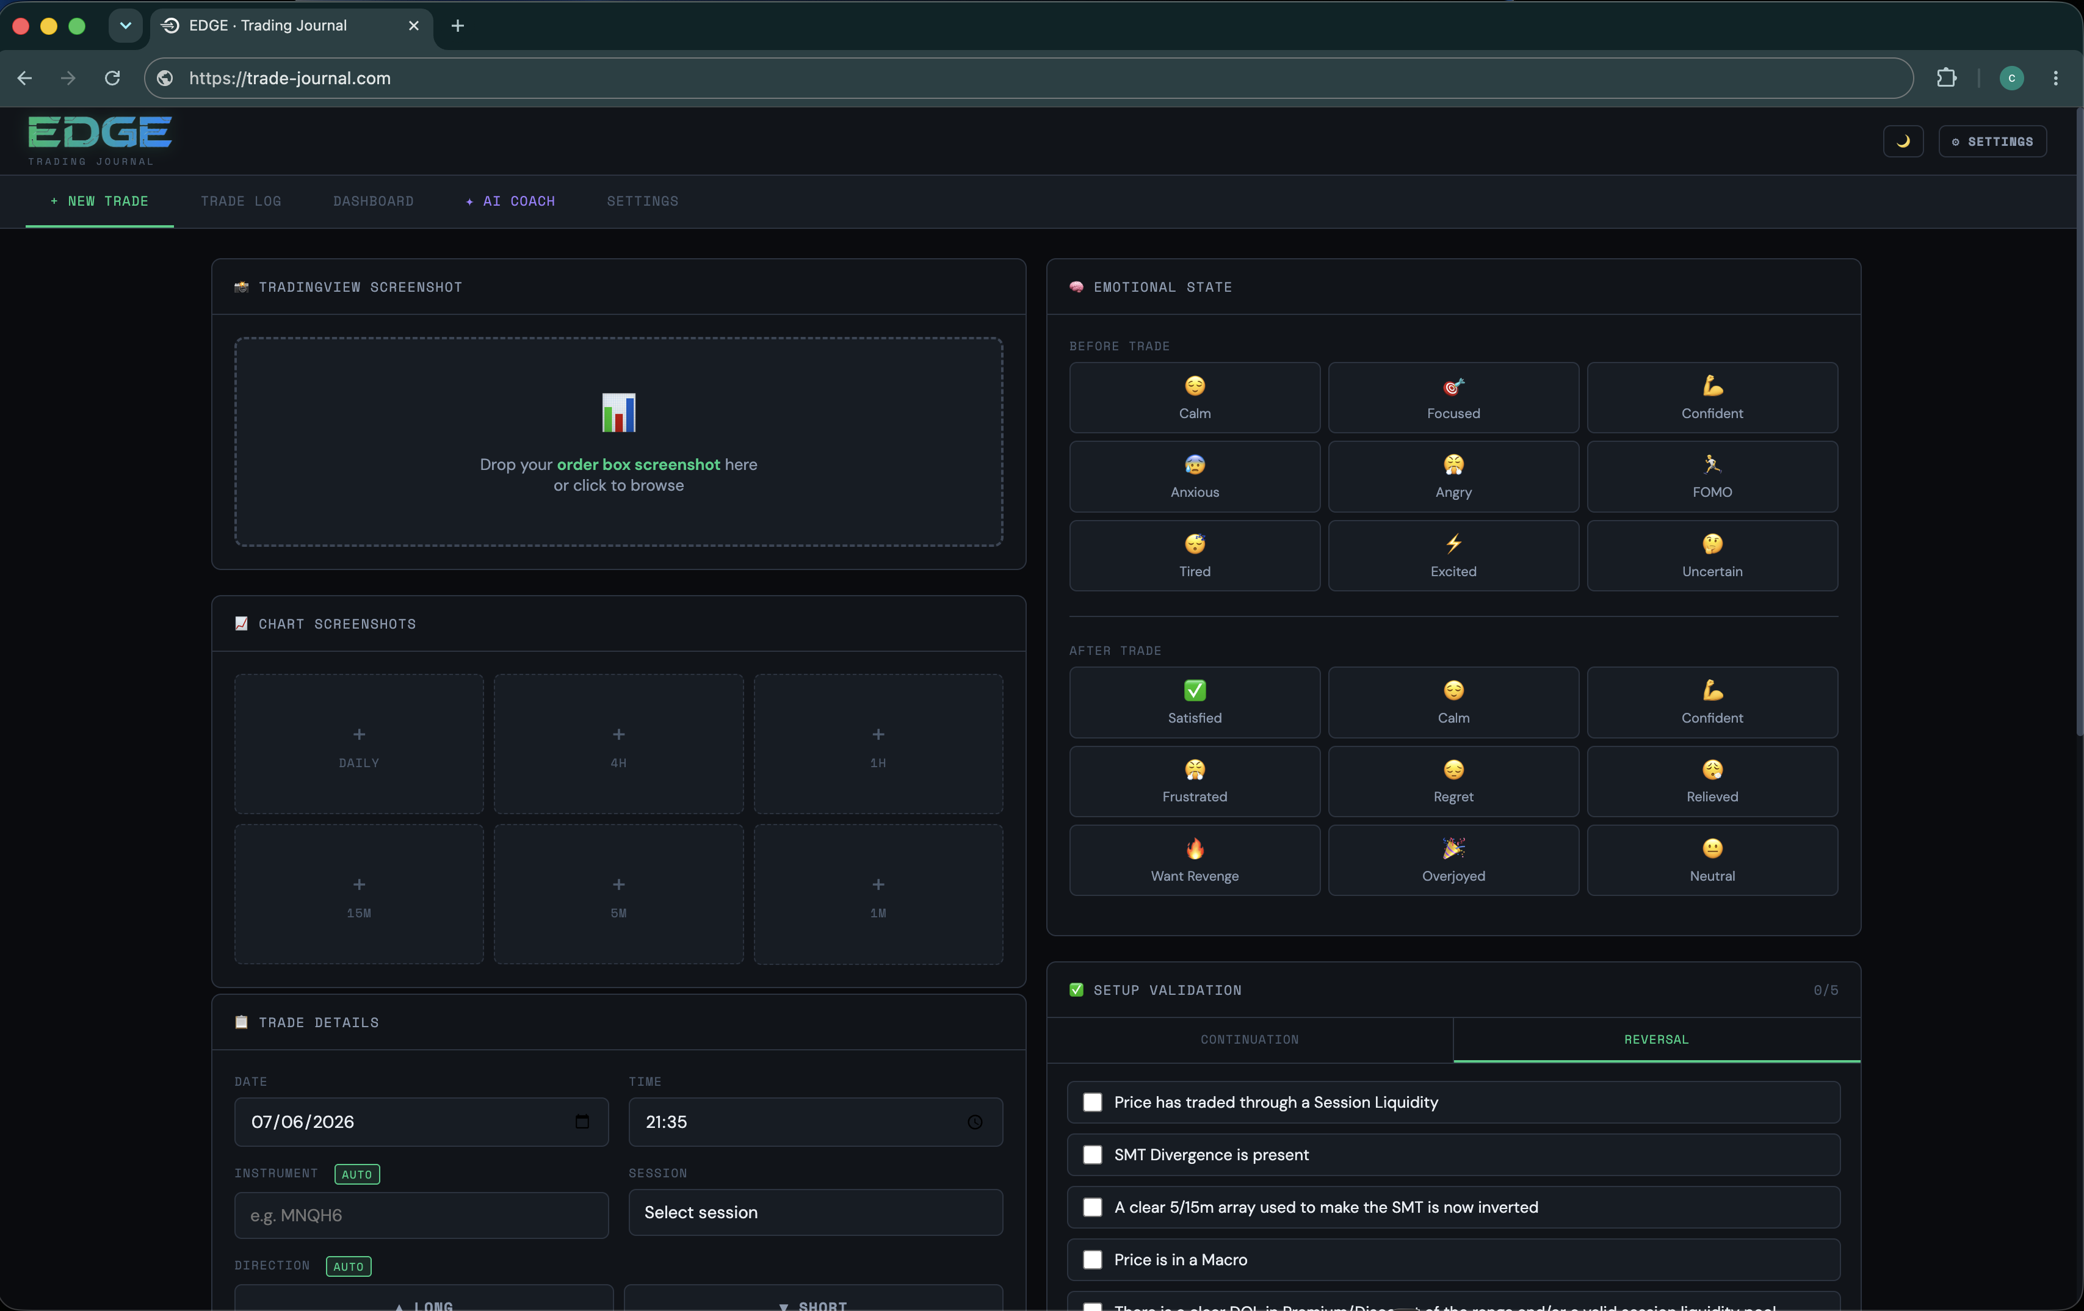The image size is (2084, 1311).
Task: Check Price has traded through a Session Liquidity
Action: point(1092,1102)
